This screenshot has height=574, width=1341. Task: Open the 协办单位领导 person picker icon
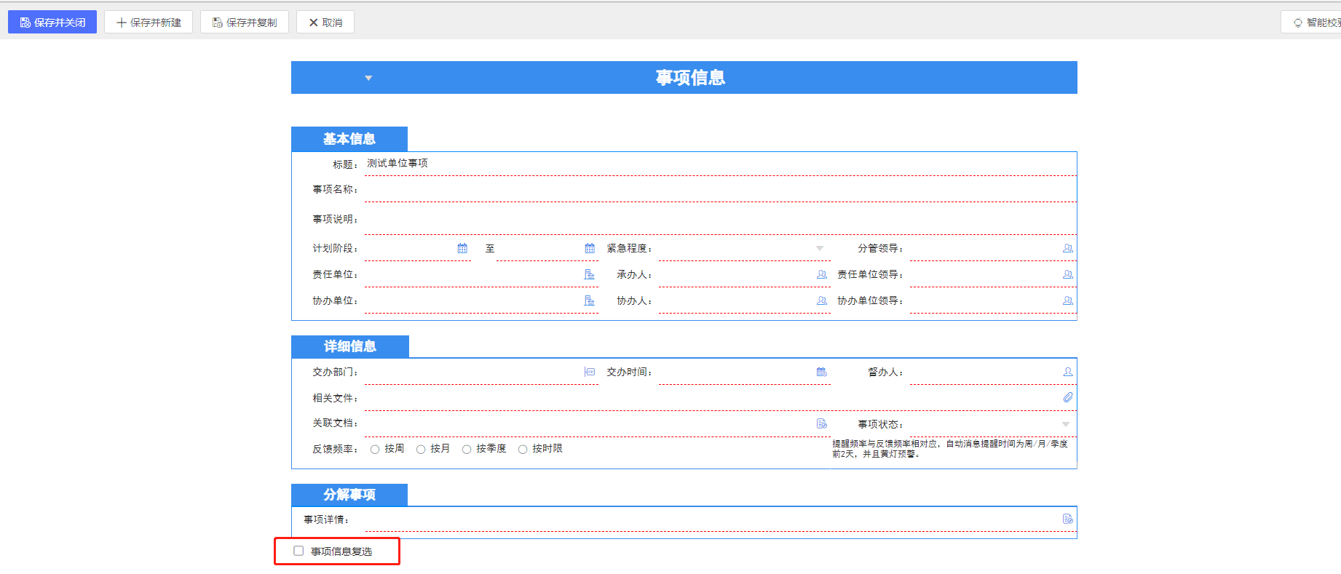(x=1068, y=300)
